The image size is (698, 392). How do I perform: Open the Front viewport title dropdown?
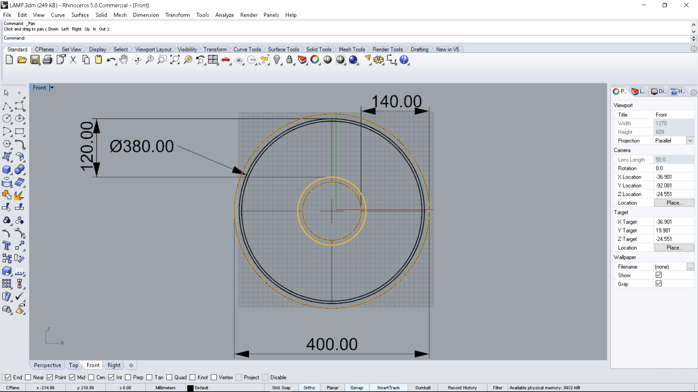(x=52, y=87)
